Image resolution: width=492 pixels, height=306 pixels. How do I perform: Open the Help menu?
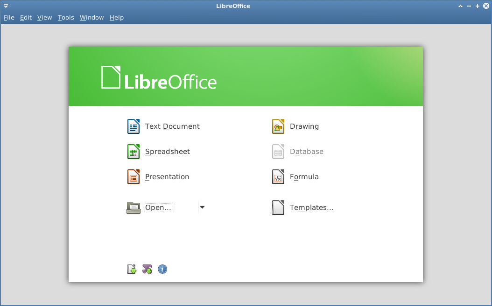117,18
